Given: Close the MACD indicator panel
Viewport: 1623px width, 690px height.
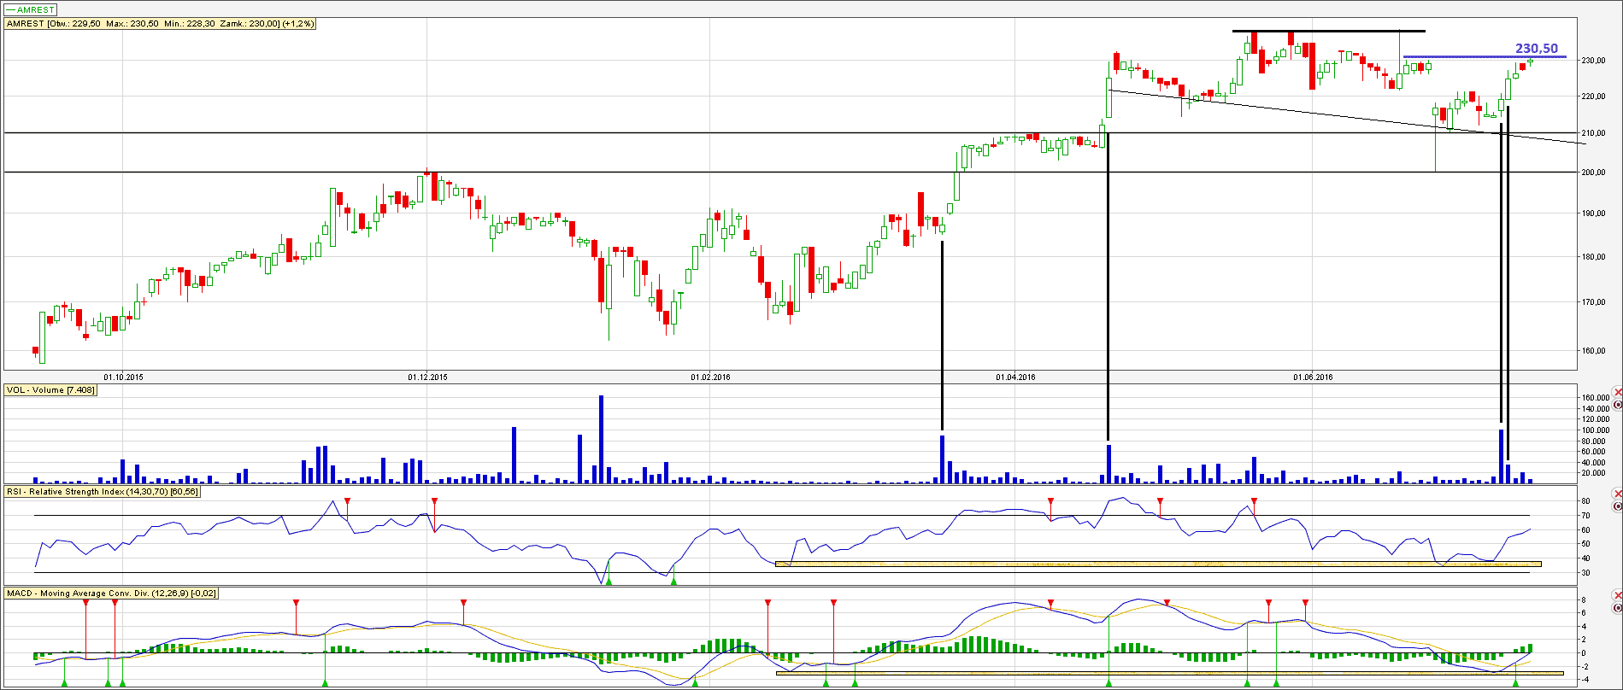Looking at the screenshot, I should [1617, 595].
